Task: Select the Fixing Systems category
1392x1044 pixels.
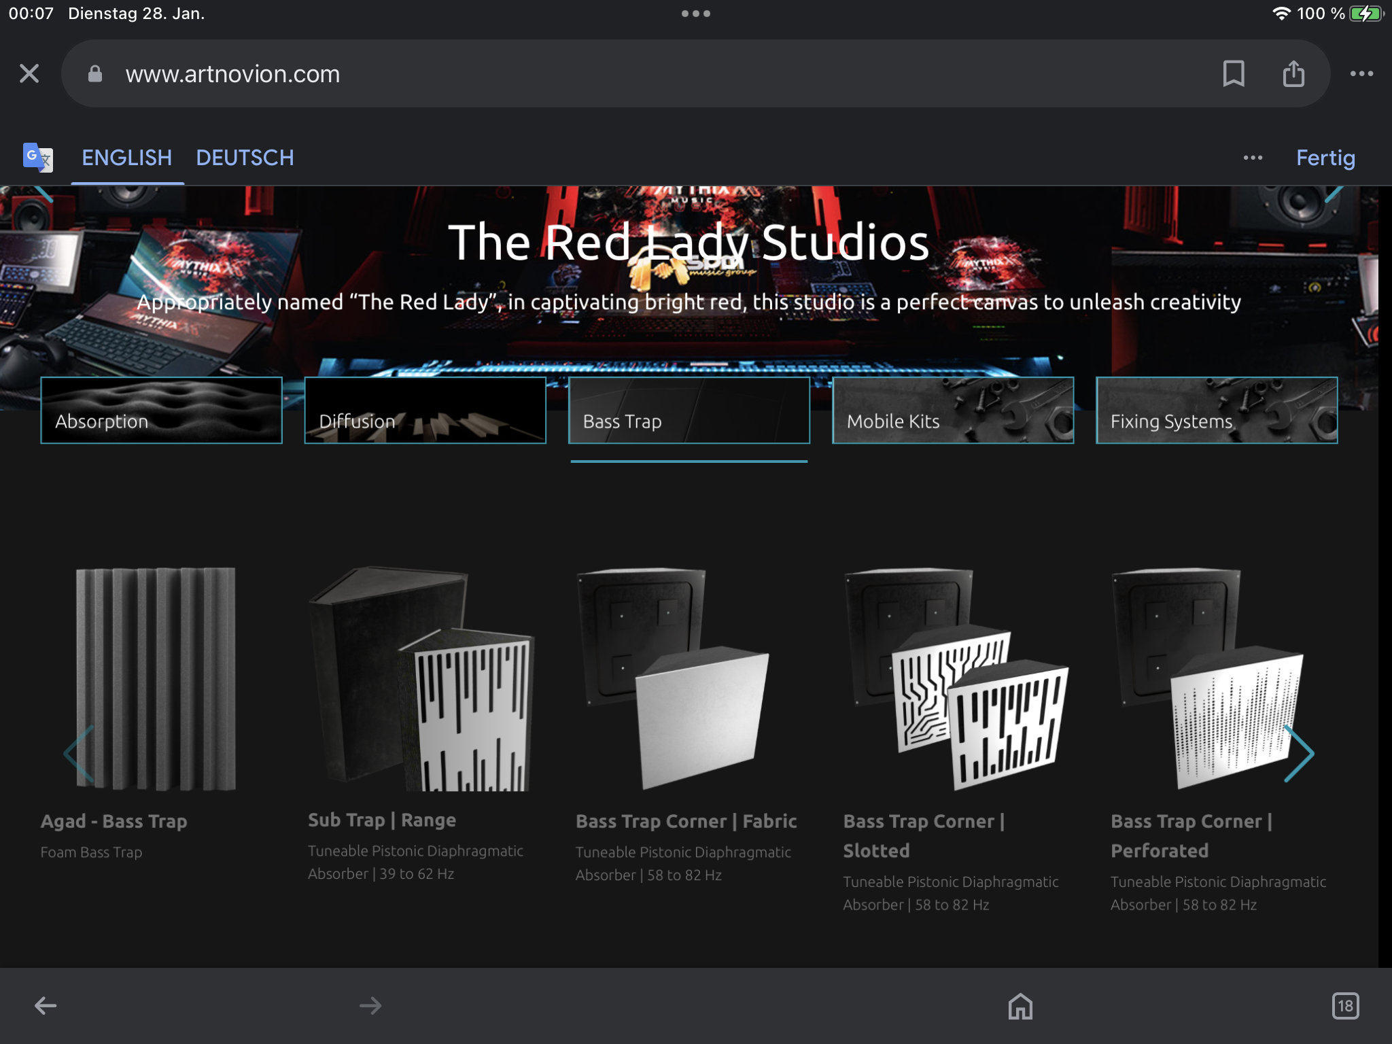Action: (x=1217, y=410)
